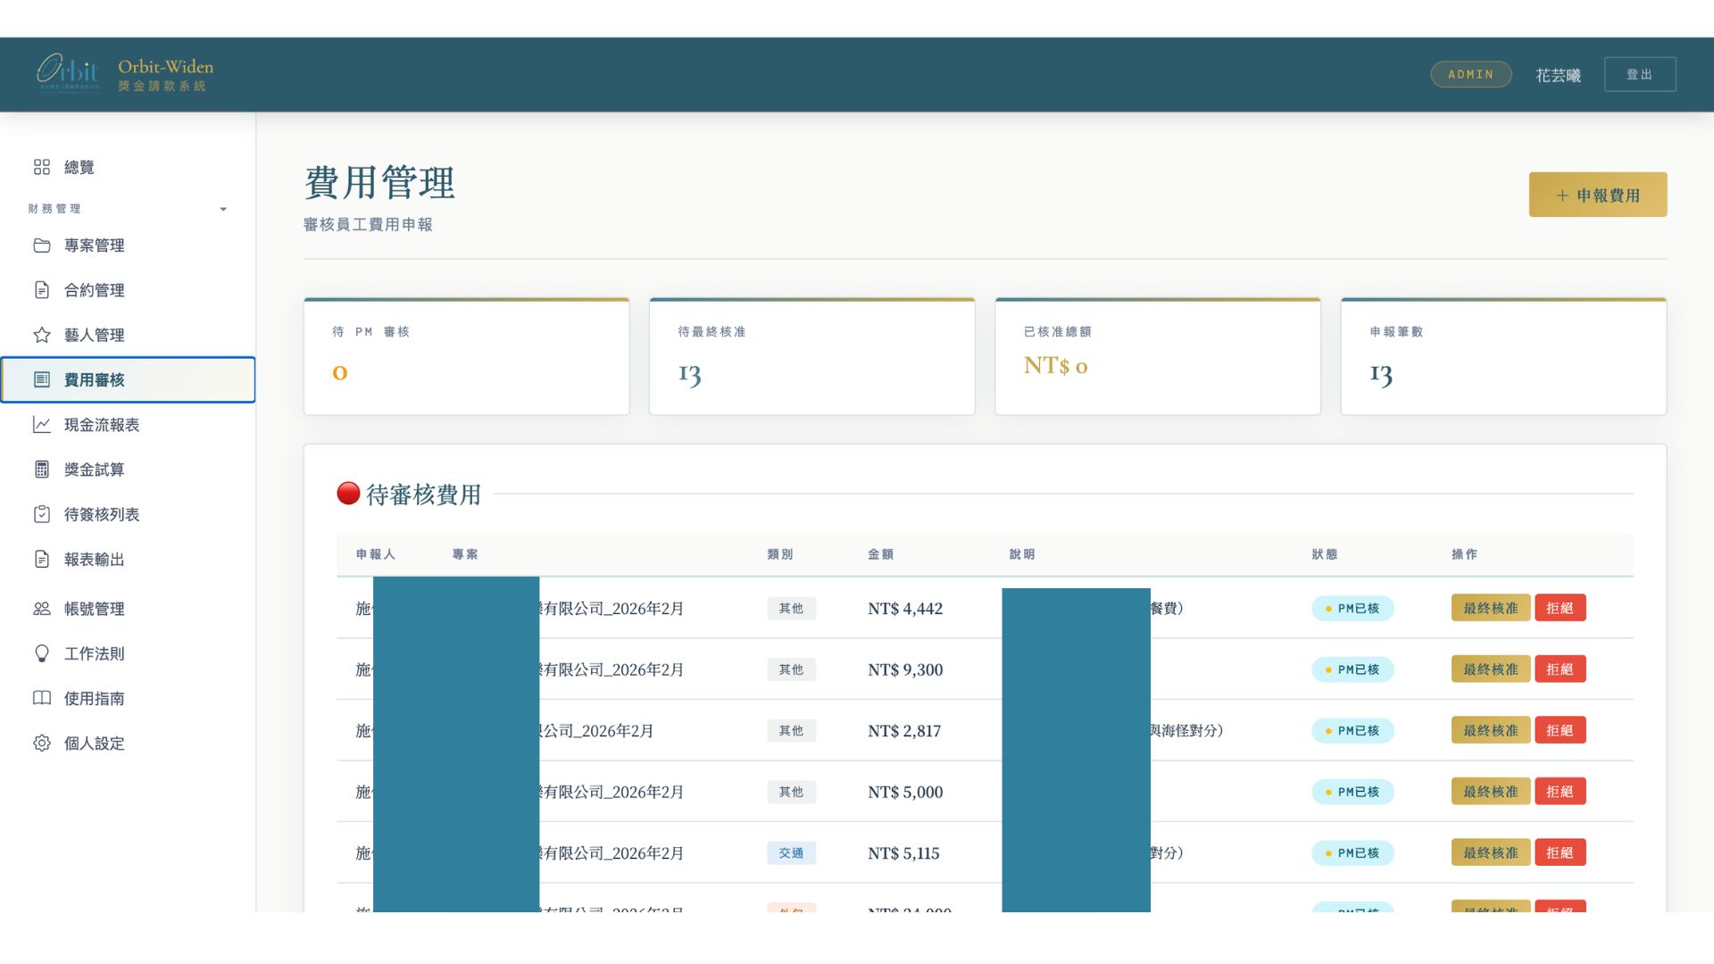Select the 工作法則 lightbulb icon
The width and height of the screenshot is (1714, 964).
coord(42,653)
